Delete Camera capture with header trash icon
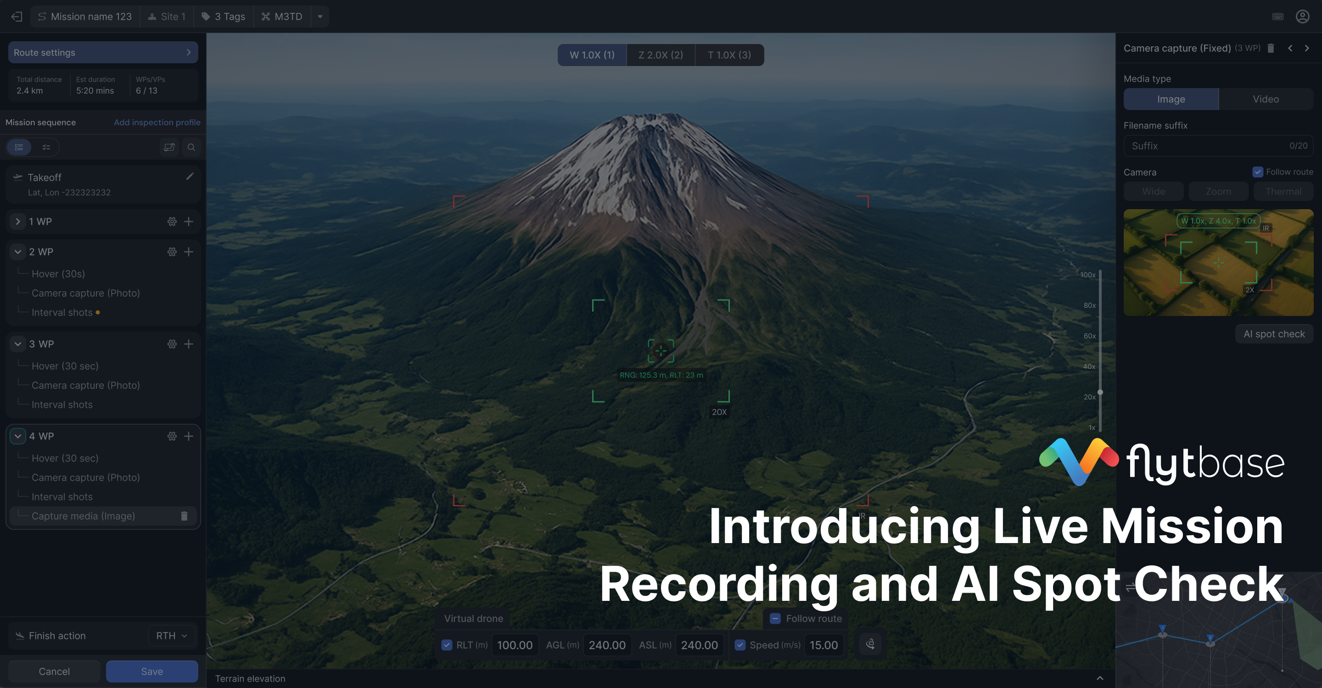The image size is (1322, 688). click(1271, 48)
